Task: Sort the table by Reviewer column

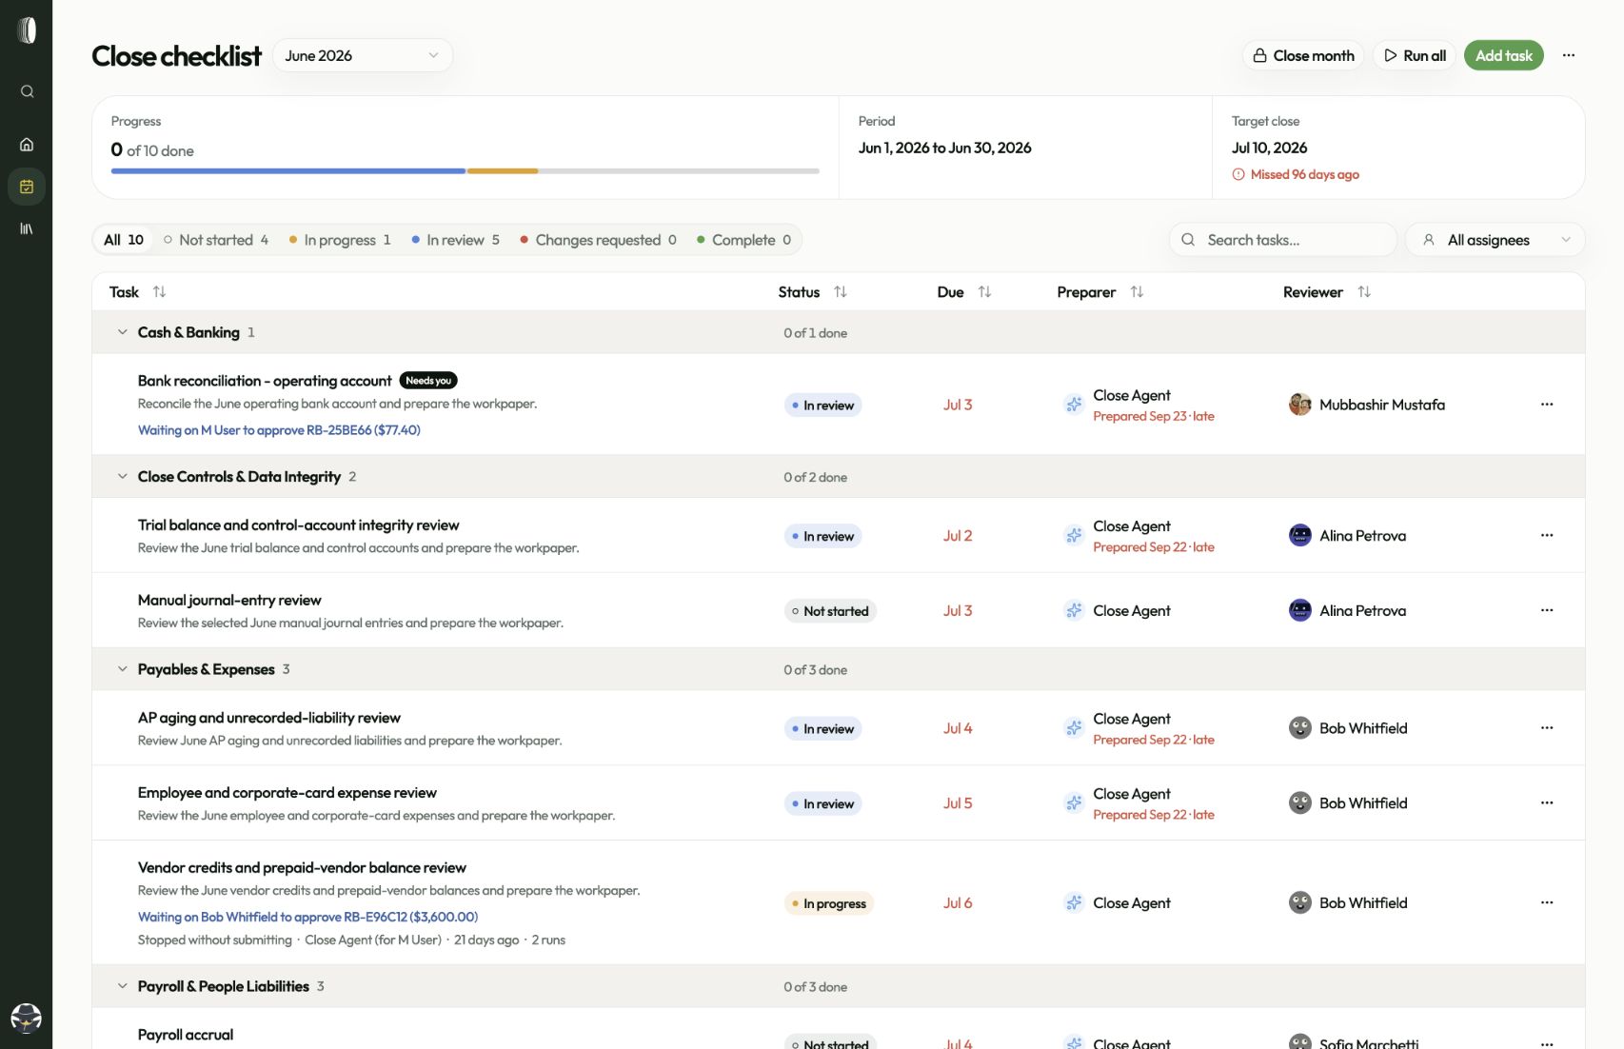Action: tap(1364, 292)
